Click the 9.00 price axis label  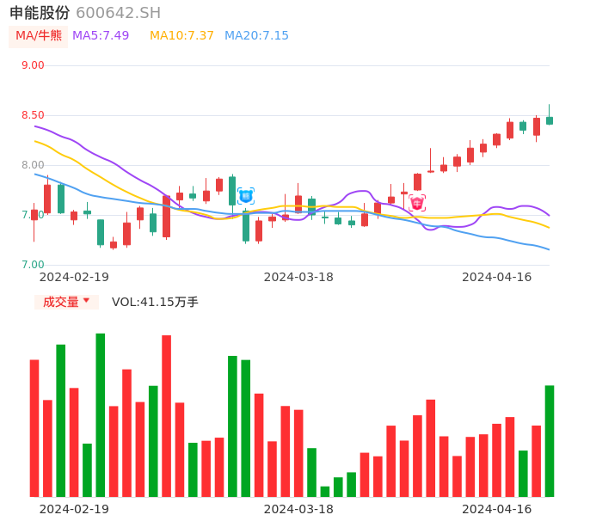click(x=33, y=65)
